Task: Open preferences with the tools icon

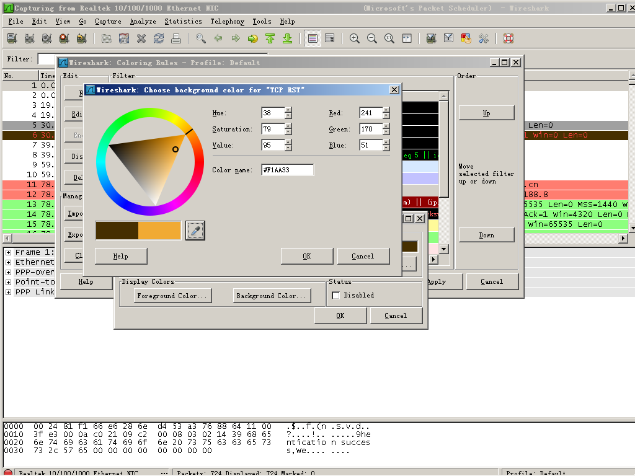Action: click(484, 38)
